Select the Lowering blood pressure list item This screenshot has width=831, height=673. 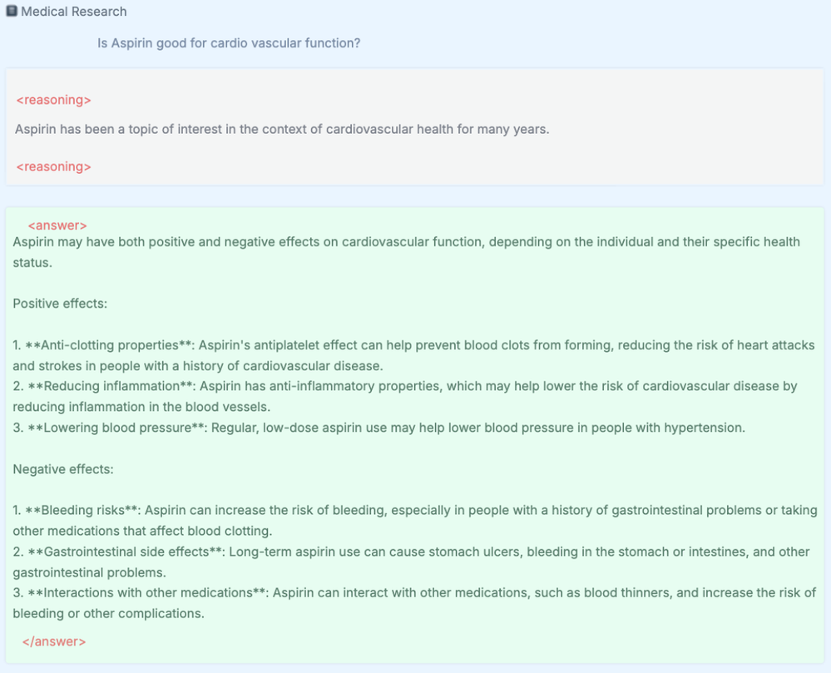pos(378,428)
